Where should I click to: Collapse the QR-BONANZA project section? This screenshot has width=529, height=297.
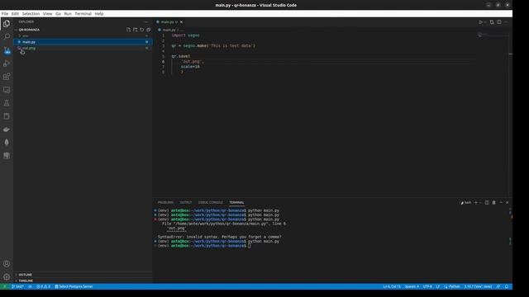(x=29, y=30)
